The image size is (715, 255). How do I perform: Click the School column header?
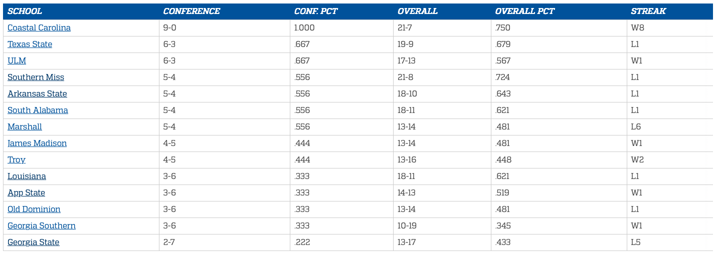click(25, 11)
